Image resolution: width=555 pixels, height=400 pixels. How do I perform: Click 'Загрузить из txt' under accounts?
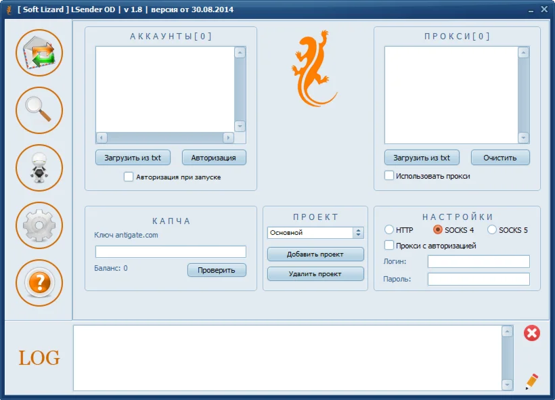click(x=133, y=158)
